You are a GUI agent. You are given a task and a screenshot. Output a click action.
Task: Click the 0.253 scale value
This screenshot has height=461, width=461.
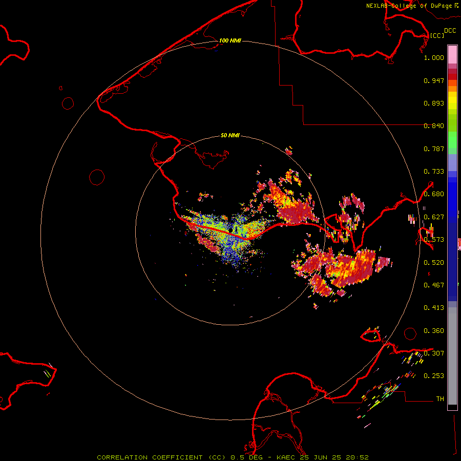point(434,376)
